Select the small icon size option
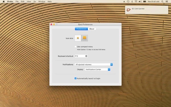171x107 pixels. (x=78, y=38)
